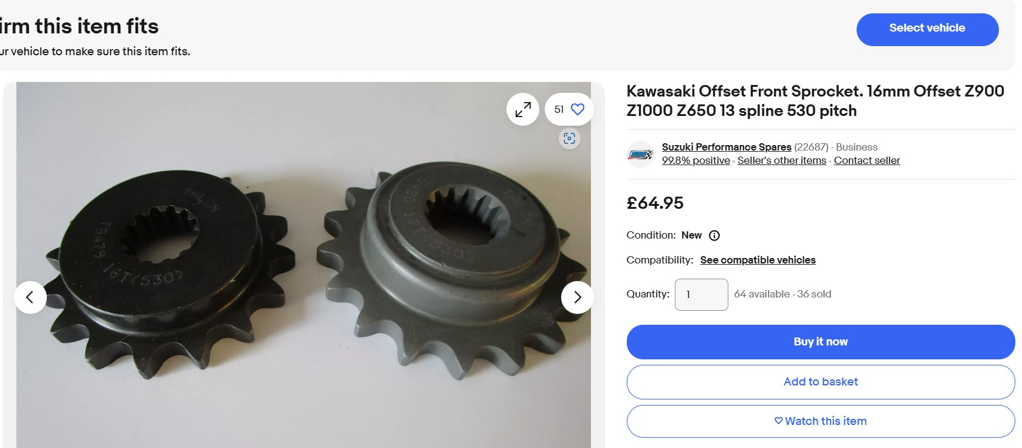Open Suzuki Performance Spares seller page
This screenshot has width=1022, height=448.
click(x=726, y=147)
